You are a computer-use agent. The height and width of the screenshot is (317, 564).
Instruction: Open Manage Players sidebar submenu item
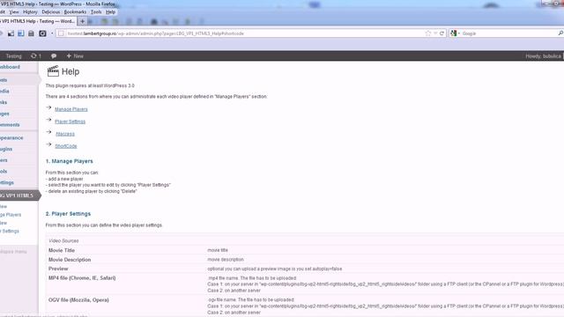pos(11,215)
